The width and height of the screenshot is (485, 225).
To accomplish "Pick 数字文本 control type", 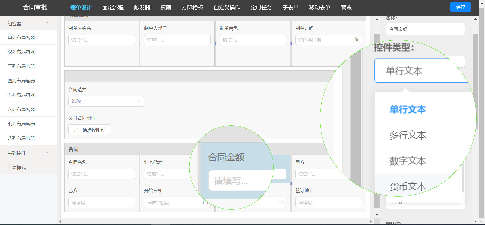I will click(x=407, y=161).
